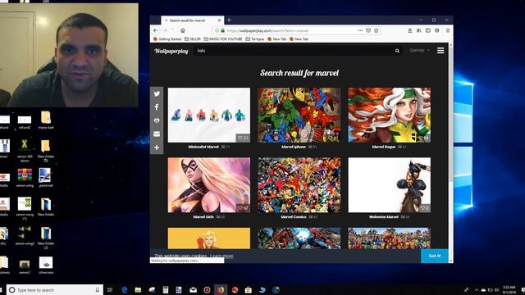Open the Wallpaperplay hamburger menu icon
Image resolution: width=525 pixels, height=295 pixels.
click(x=441, y=51)
